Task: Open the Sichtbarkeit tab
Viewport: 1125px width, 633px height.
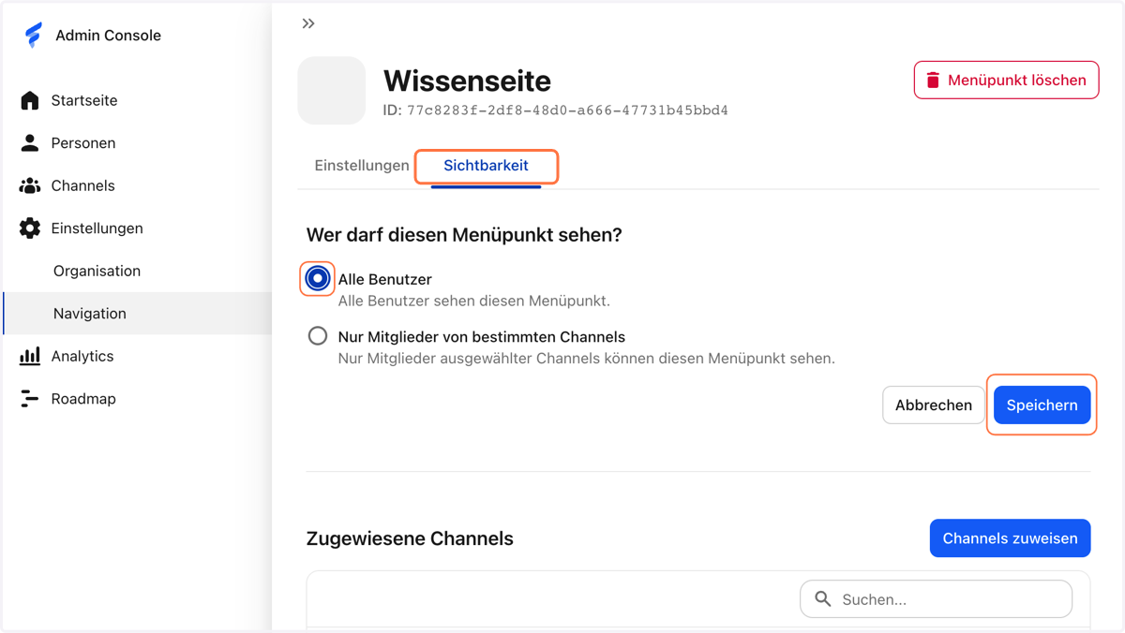Action: tap(486, 166)
